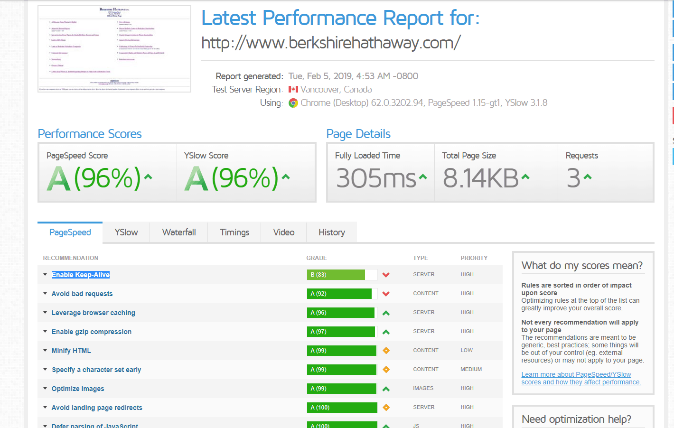Click the B (83) grade bar
This screenshot has height=428, width=674.
click(x=342, y=275)
